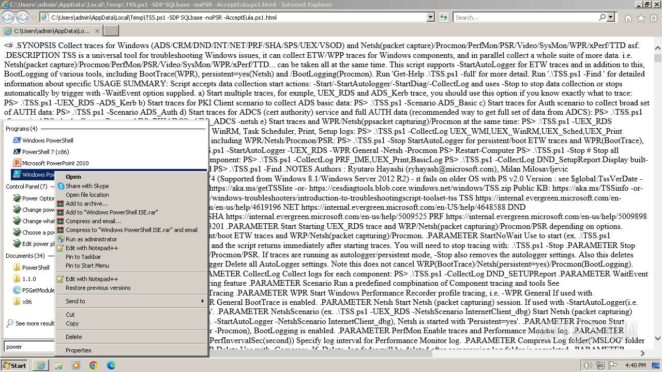Choose Cut from the context menu
662x372 pixels.
coord(131,315)
